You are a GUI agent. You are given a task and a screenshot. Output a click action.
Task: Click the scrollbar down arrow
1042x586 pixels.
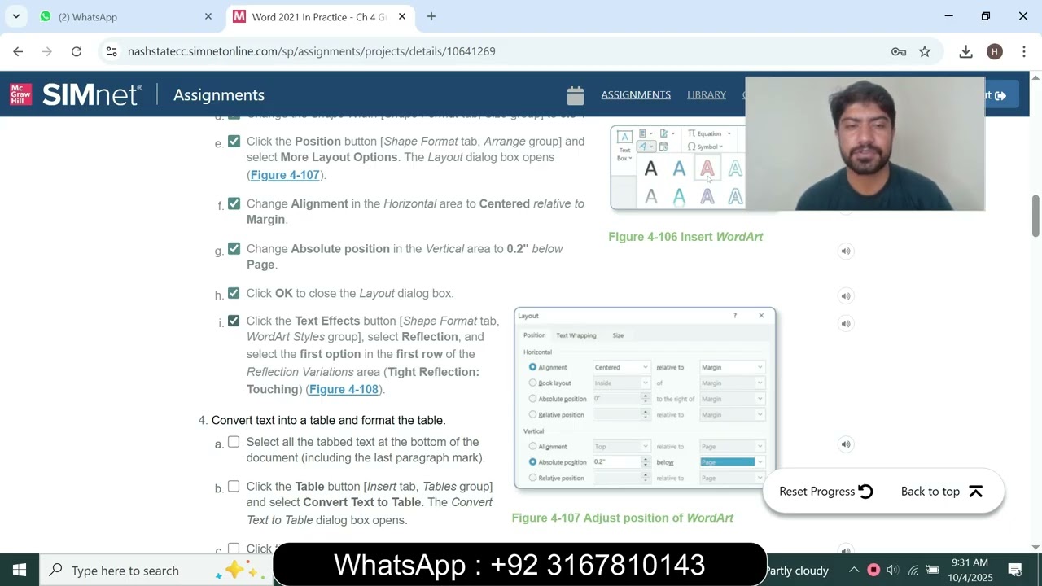[x=1035, y=547]
